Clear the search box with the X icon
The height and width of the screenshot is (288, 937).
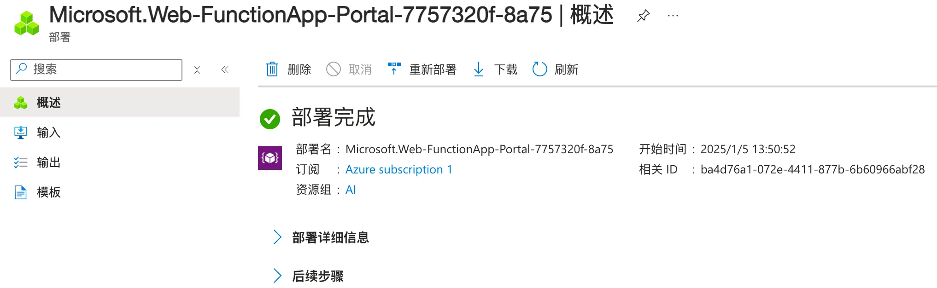[x=197, y=70]
